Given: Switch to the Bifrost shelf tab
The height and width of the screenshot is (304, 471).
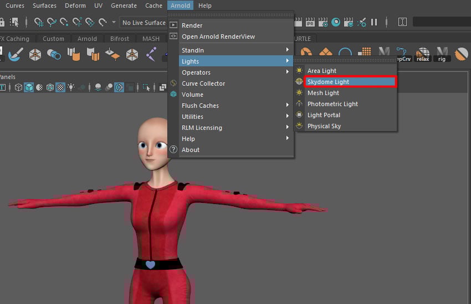Looking at the screenshot, I should (119, 39).
